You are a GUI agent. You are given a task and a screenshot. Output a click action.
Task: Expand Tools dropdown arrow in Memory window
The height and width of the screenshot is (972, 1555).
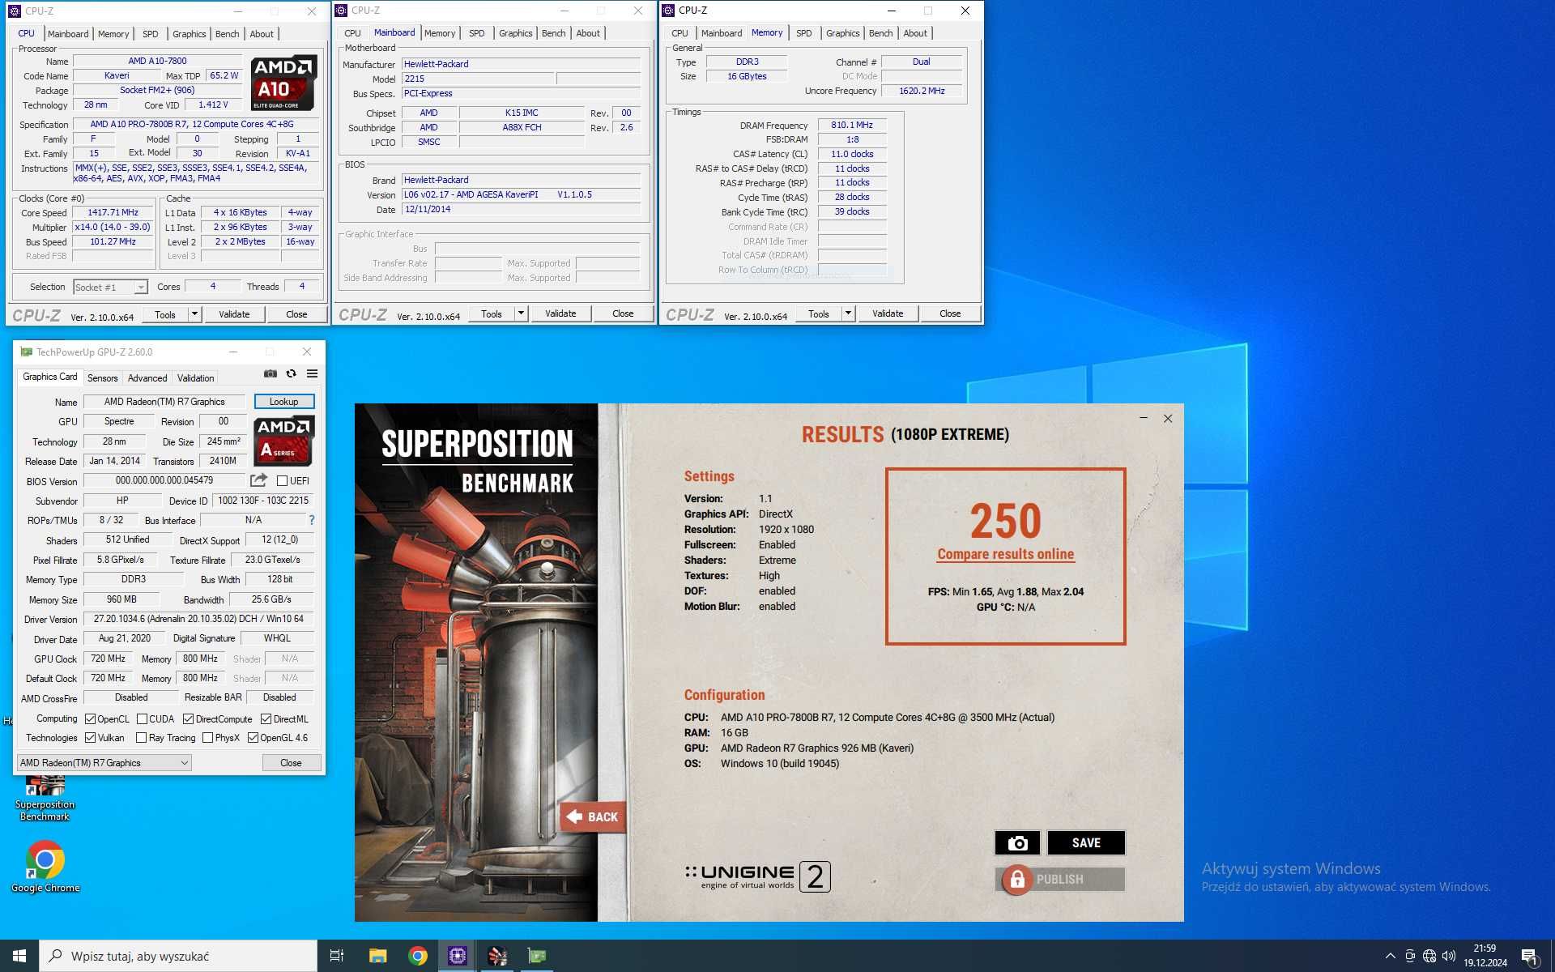click(848, 313)
